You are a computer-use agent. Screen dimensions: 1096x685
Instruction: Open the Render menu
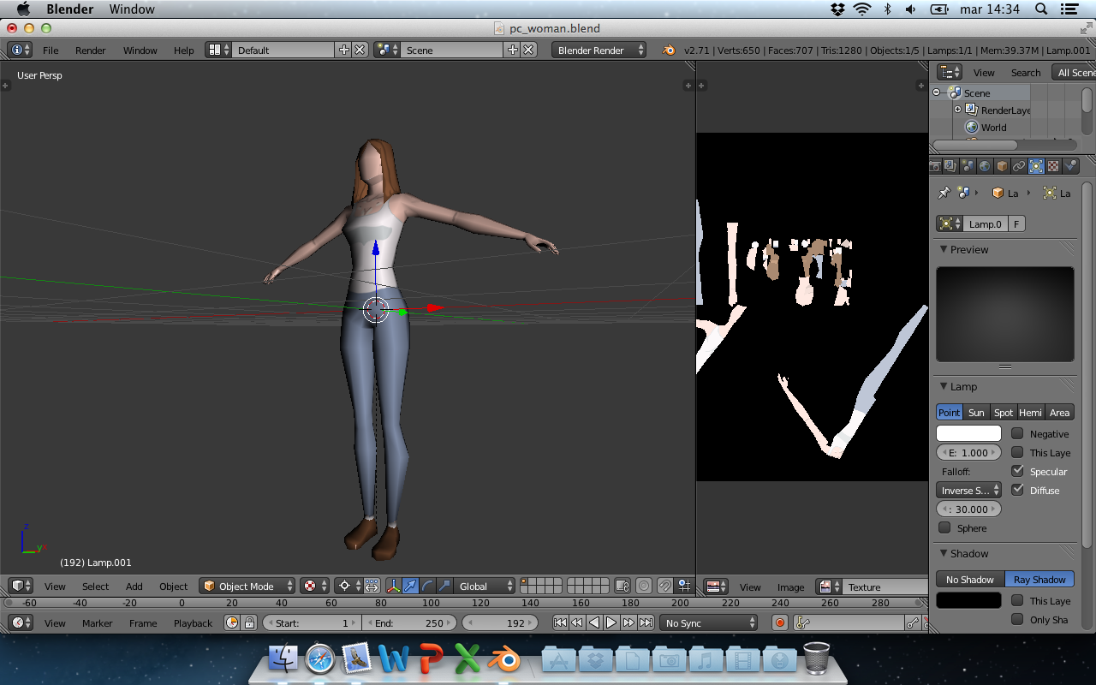90,51
